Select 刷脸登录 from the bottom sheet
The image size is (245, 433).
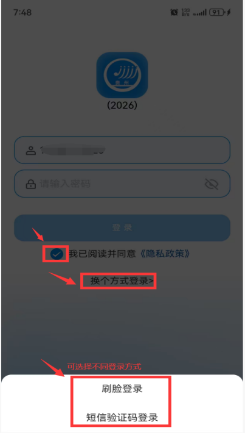point(122,389)
